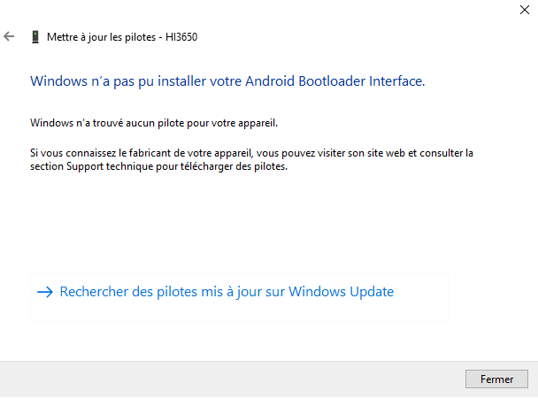Click télécharger des pilotes text in paragraph
The image size is (538, 398).
234,166
